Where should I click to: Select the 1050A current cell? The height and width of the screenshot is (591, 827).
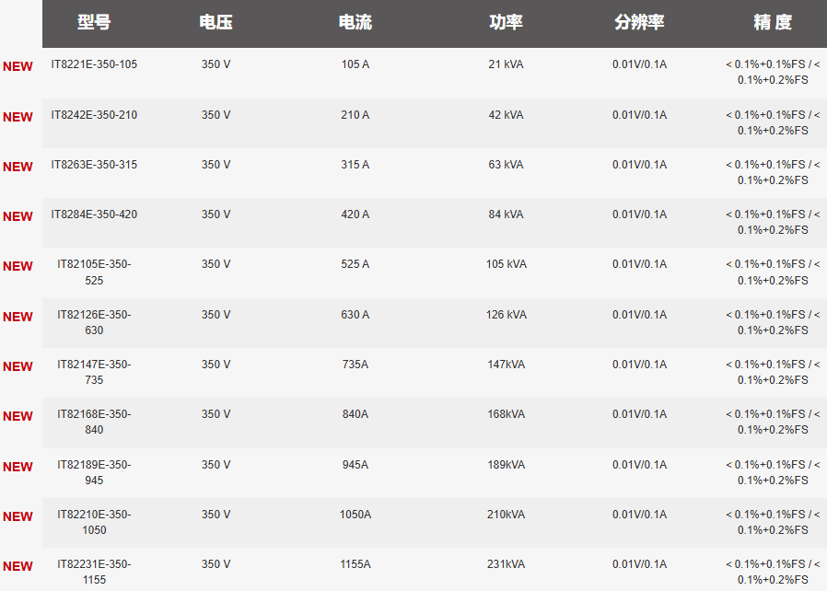pyautogui.click(x=355, y=514)
